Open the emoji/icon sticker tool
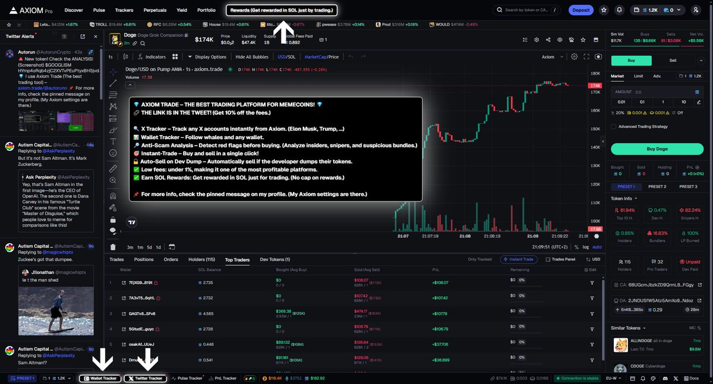The height and width of the screenshot is (384, 713). (113, 153)
